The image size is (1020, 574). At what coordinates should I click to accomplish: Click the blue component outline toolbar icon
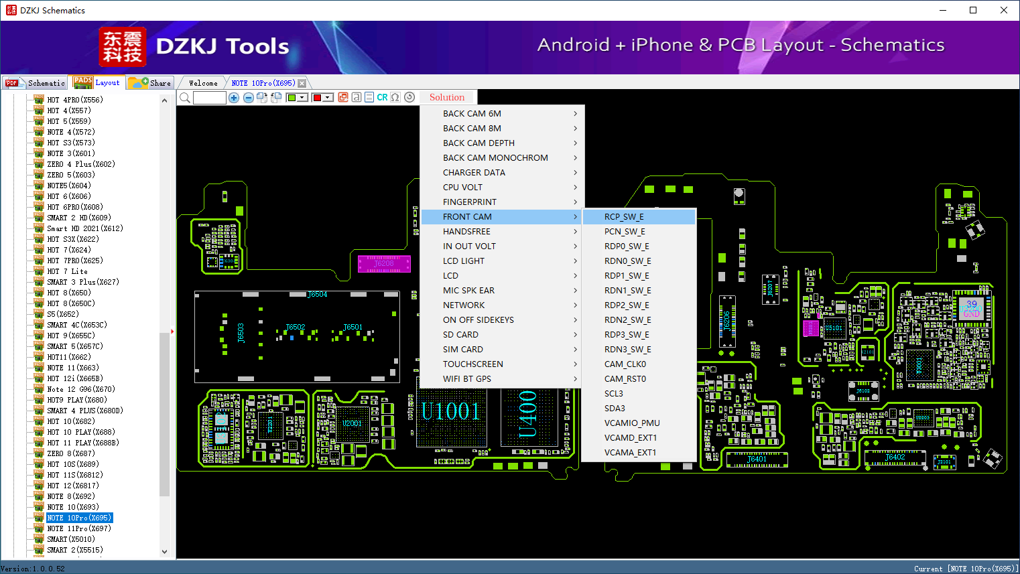[369, 97]
